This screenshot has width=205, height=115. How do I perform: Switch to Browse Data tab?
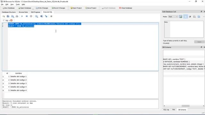tap(23, 12)
